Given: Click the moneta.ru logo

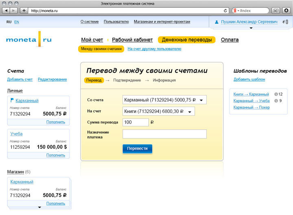Looking at the screenshot, I should [x=29, y=40].
